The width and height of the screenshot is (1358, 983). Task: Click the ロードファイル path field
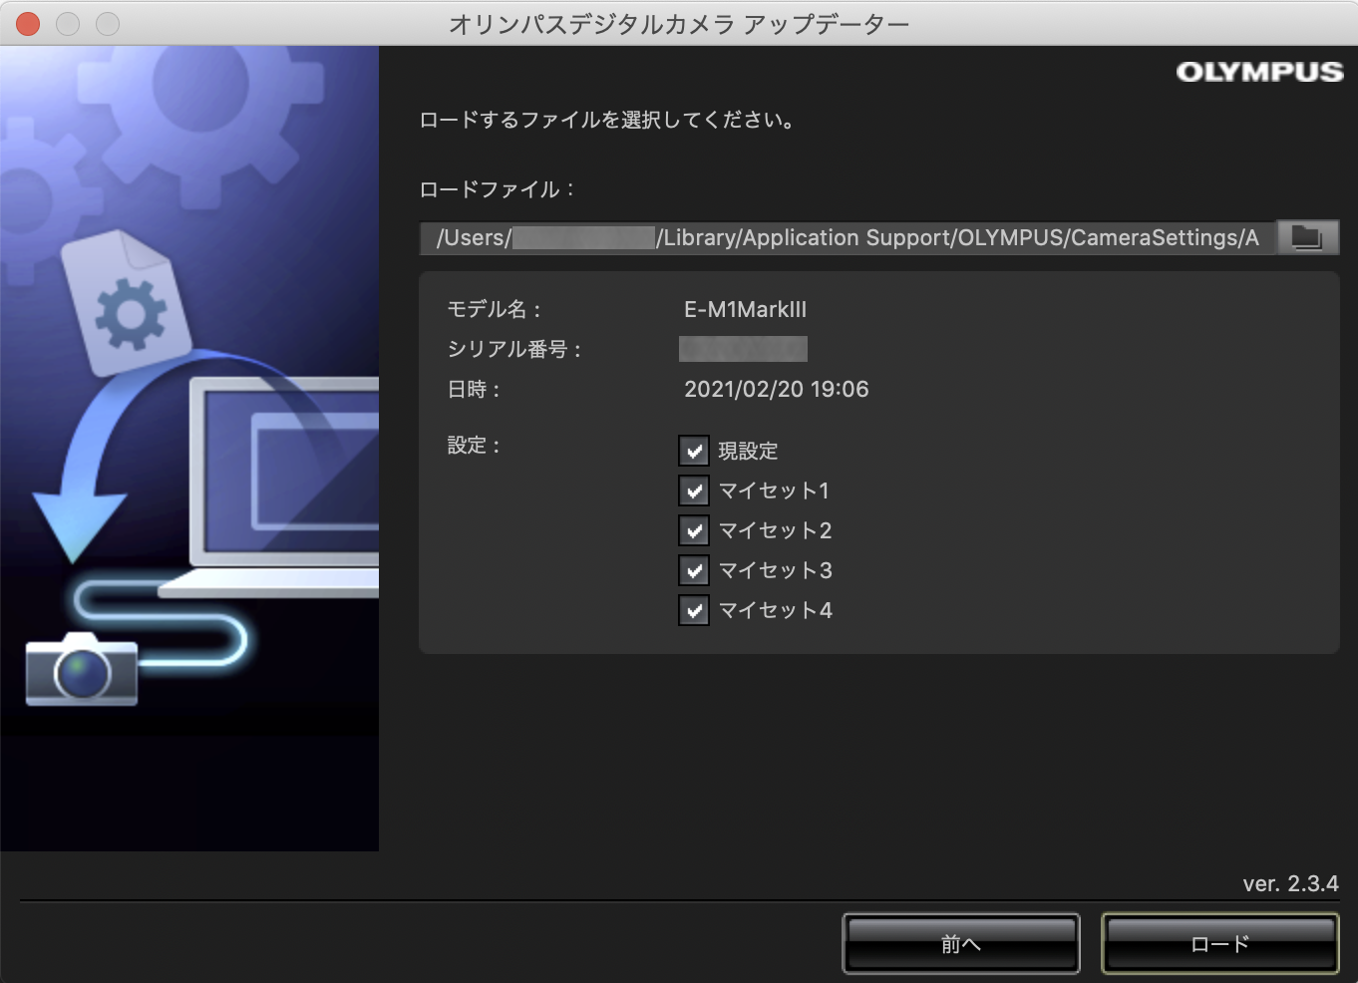(848, 237)
